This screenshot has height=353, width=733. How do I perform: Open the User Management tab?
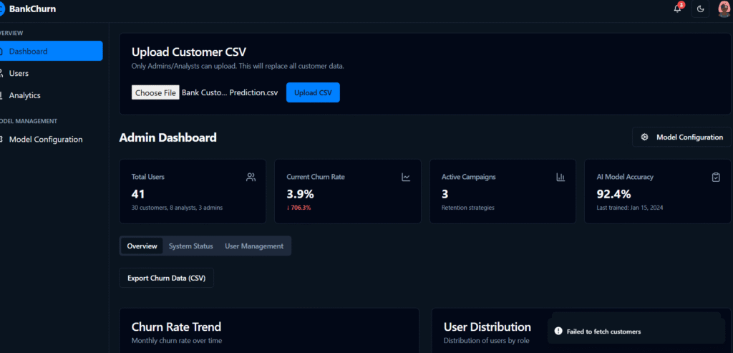[x=254, y=246]
